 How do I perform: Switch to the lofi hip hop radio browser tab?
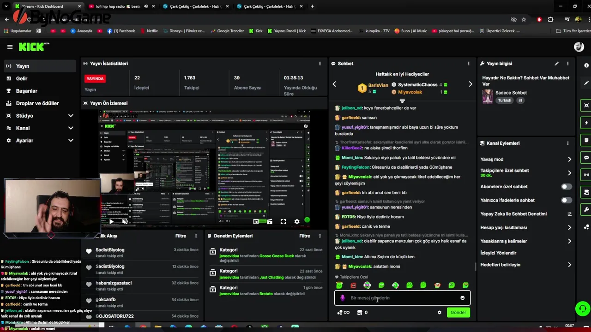click(122, 6)
